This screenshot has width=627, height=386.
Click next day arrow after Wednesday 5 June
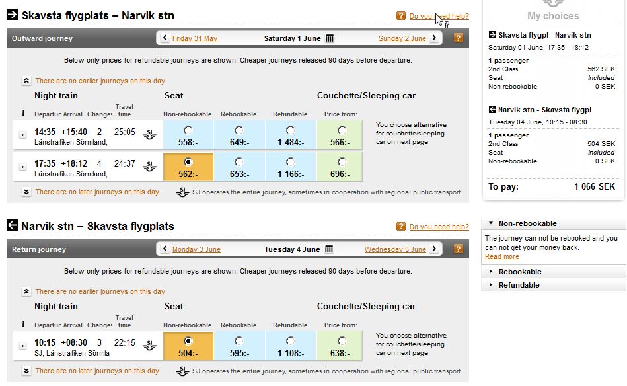[x=434, y=249]
